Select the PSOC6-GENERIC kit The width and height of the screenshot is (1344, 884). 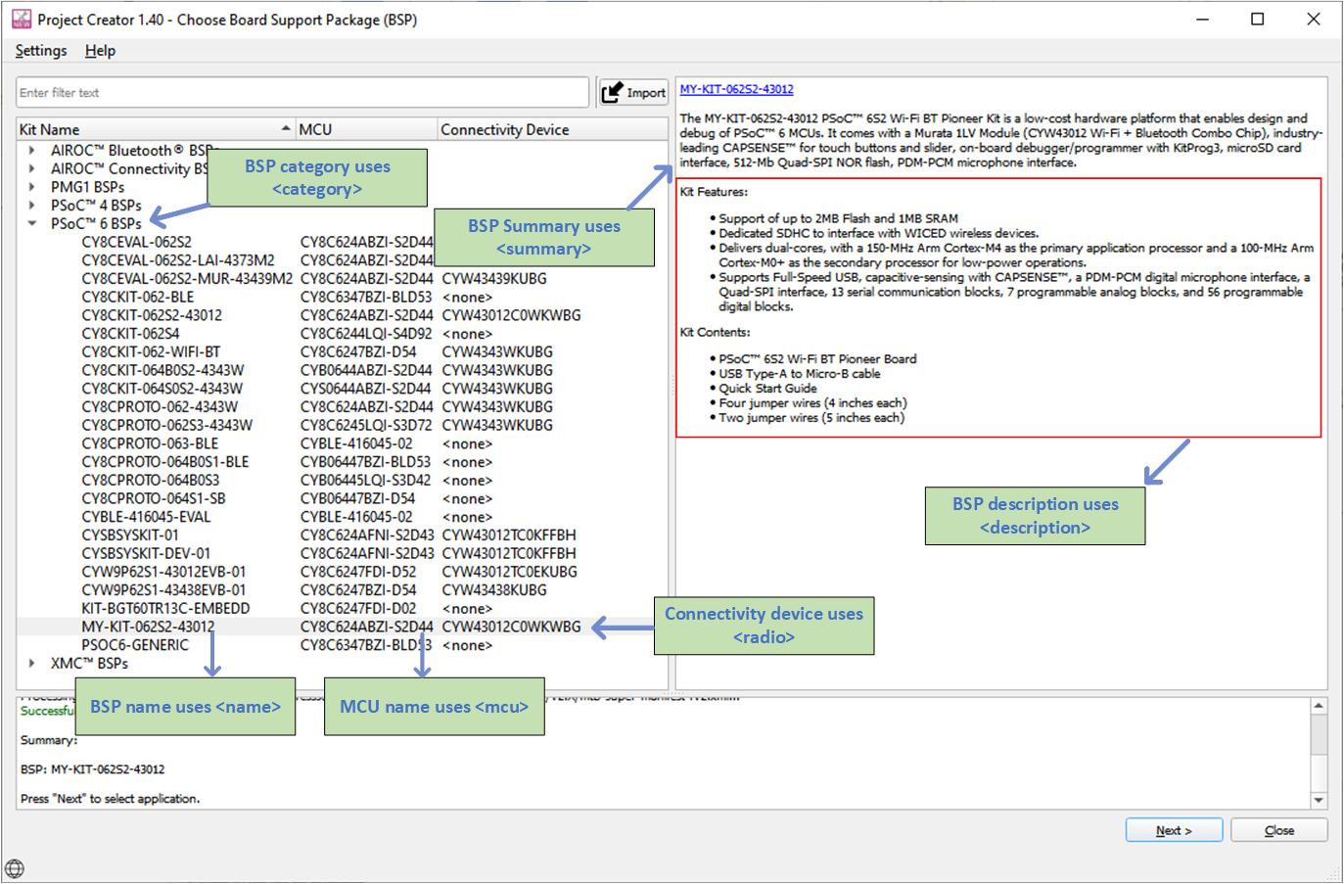click(135, 645)
